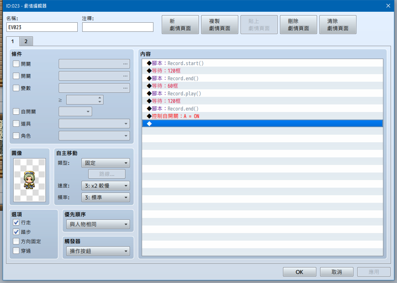The width and height of the screenshot is (397, 283).
Task: Switch to event page tab 1
Action: pyautogui.click(x=13, y=41)
